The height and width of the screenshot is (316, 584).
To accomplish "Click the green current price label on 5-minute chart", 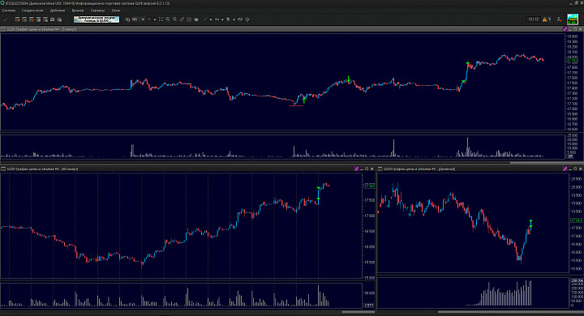I will coord(572,60).
